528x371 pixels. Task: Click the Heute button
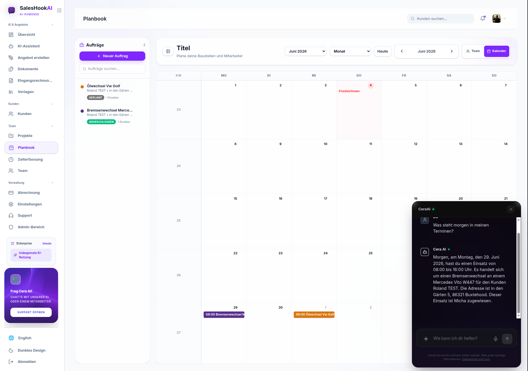383,51
